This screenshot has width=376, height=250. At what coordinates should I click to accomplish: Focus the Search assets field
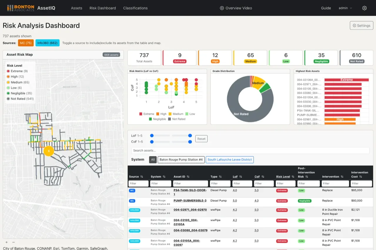(x=250, y=151)
